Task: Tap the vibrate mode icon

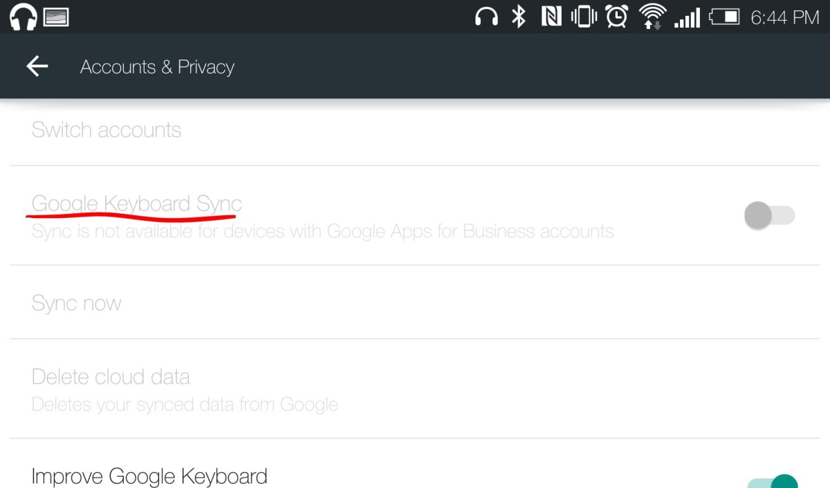Action: pyautogui.click(x=584, y=17)
